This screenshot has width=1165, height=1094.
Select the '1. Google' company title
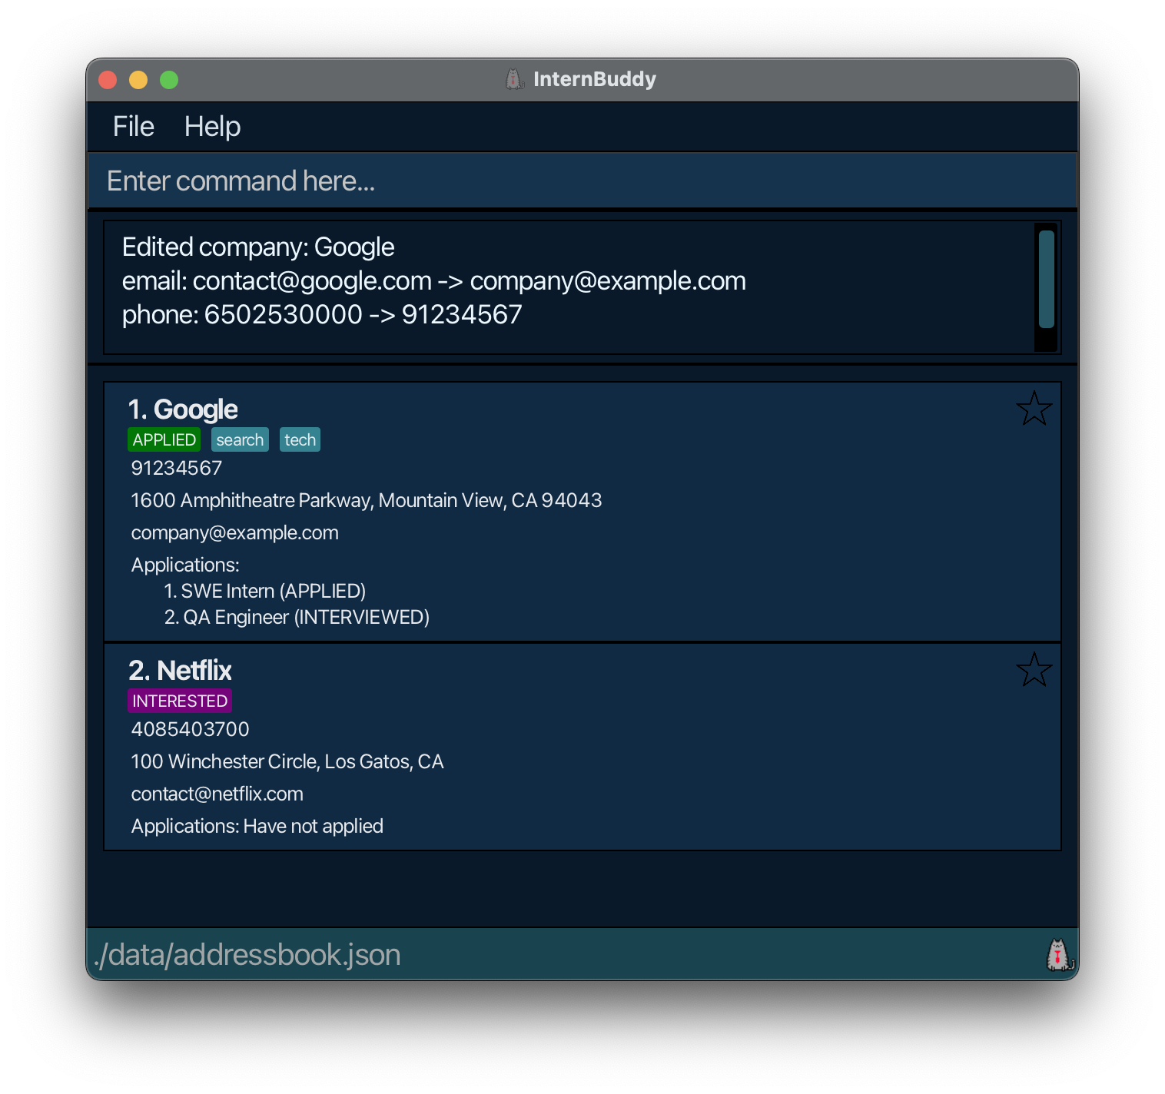(183, 409)
